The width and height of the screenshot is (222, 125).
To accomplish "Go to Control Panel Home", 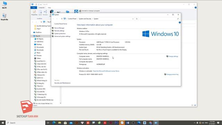I will coord(61,24).
